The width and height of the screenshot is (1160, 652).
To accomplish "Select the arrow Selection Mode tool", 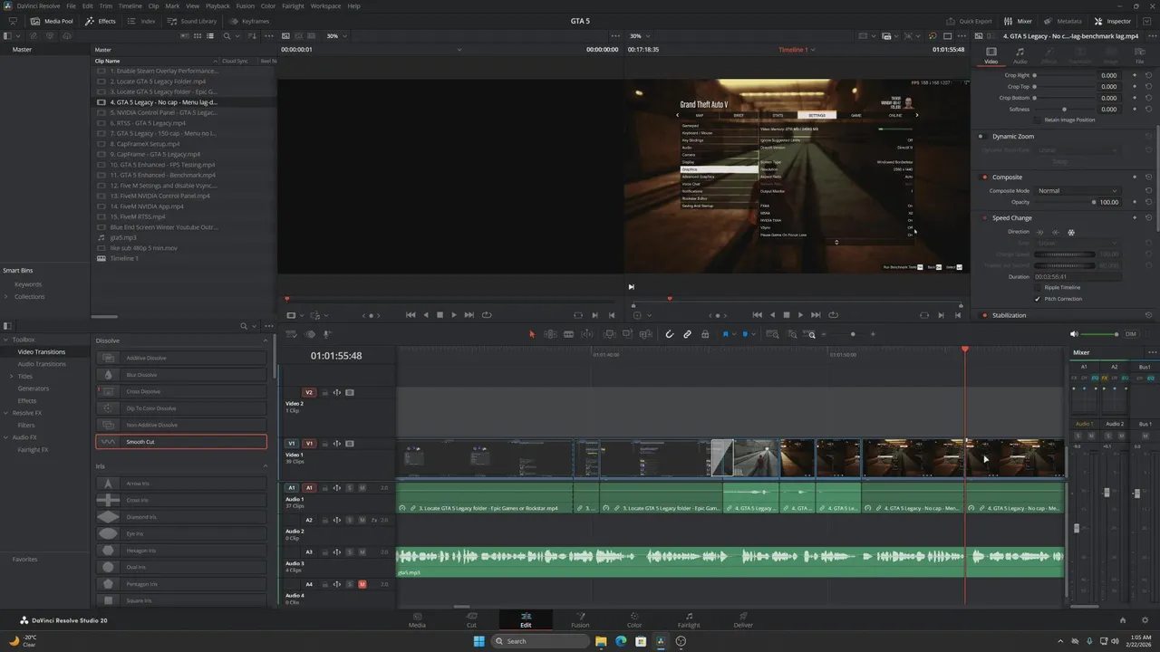I will [x=532, y=334].
